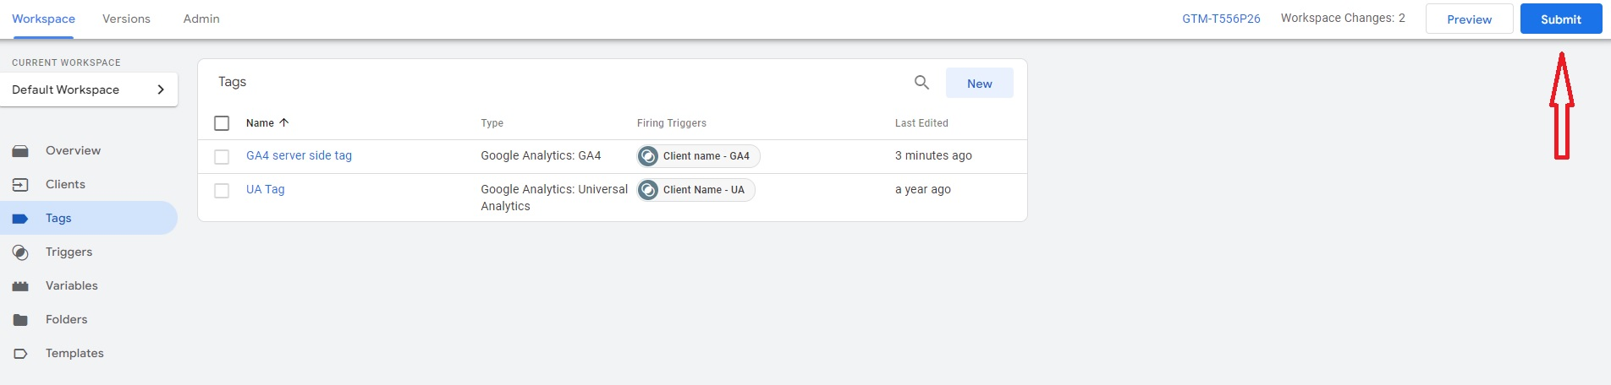This screenshot has width=1611, height=385.
Task: Click the Name column sort arrow
Action: click(x=284, y=122)
